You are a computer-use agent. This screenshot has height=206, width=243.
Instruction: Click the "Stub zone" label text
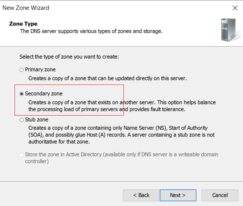37,120
